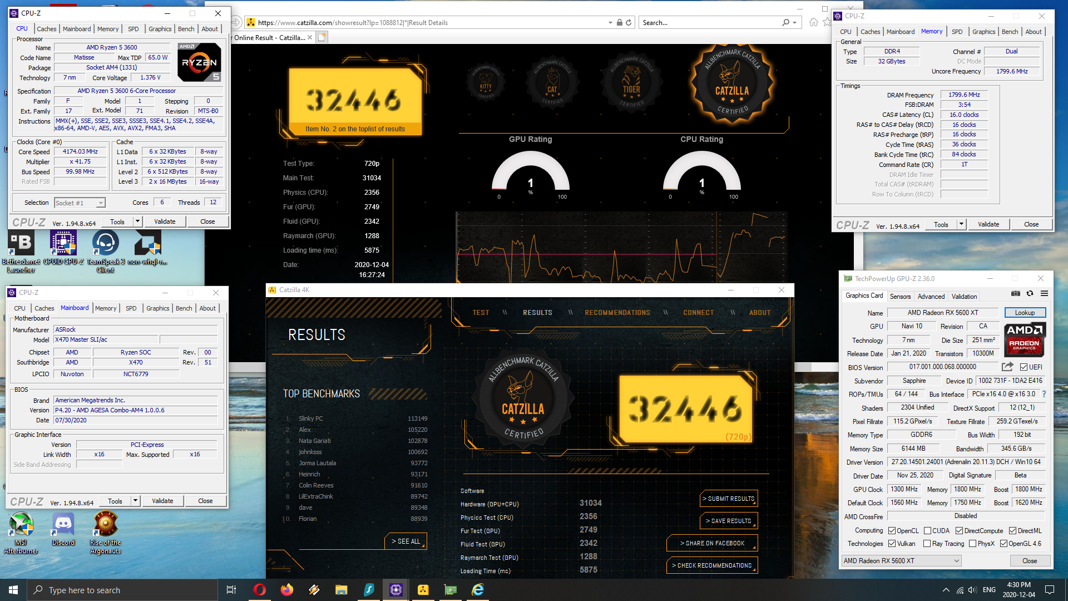
Task: Click the browser refresh icon in address bar
Action: pos(629,23)
